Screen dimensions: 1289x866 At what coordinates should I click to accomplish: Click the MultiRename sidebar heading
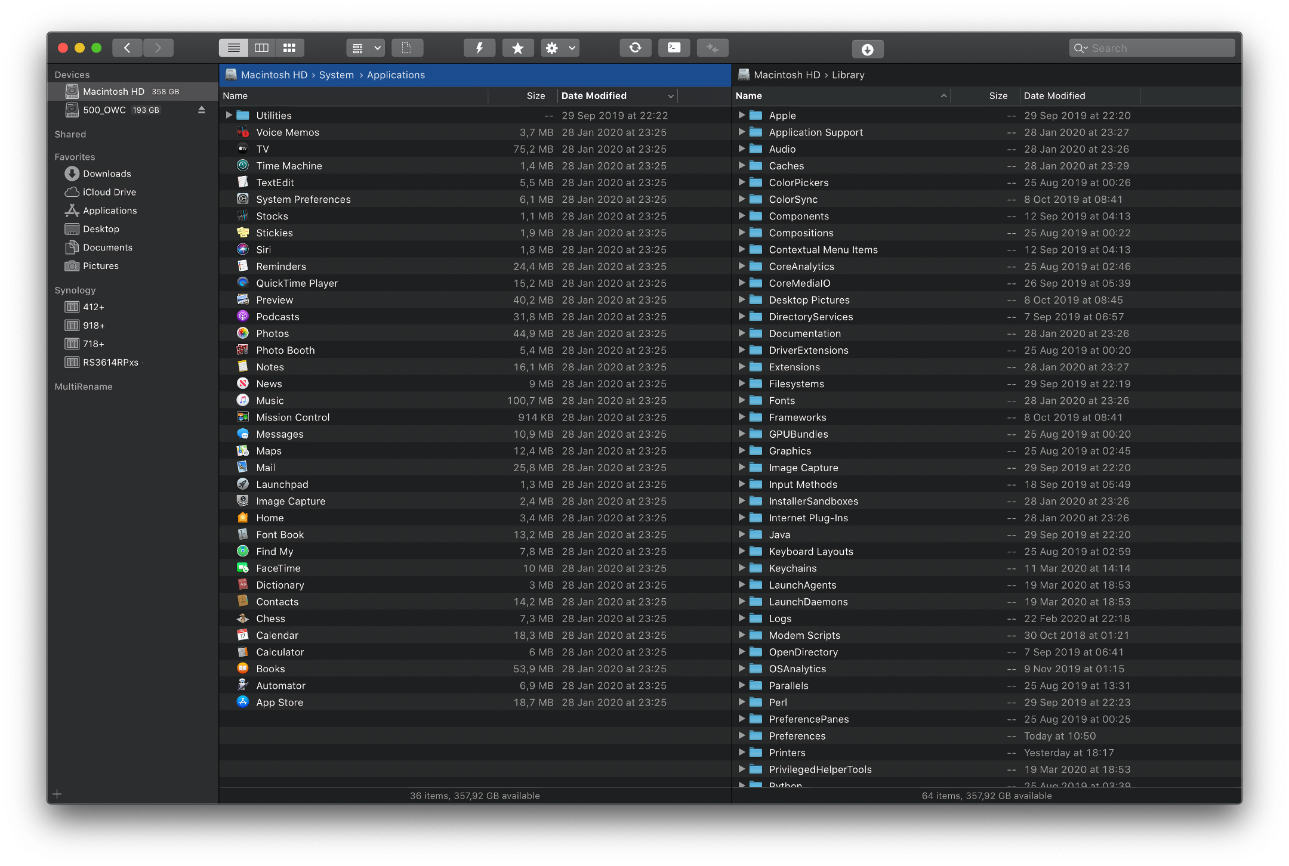click(x=84, y=386)
